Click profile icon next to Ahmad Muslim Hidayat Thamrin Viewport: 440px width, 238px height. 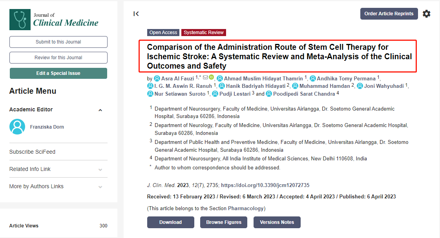click(x=220, y=78)
